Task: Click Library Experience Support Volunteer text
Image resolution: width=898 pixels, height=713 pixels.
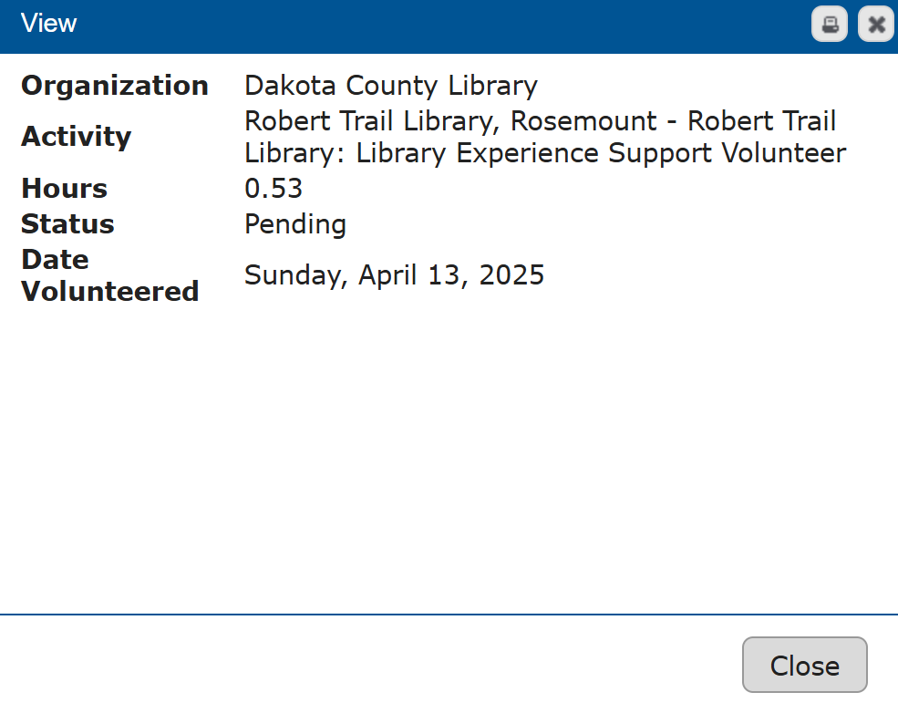Action: pyautogui.click(x=601, y=153)
